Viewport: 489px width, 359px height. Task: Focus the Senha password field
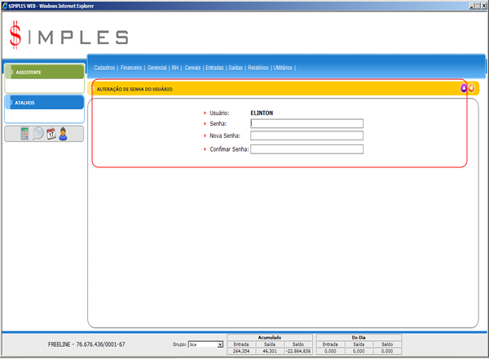[x=306, y=124]
